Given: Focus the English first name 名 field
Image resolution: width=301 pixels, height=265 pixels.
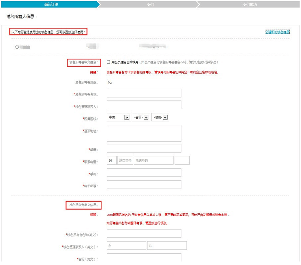Looking at the screenshot, I should pos(126,246).
